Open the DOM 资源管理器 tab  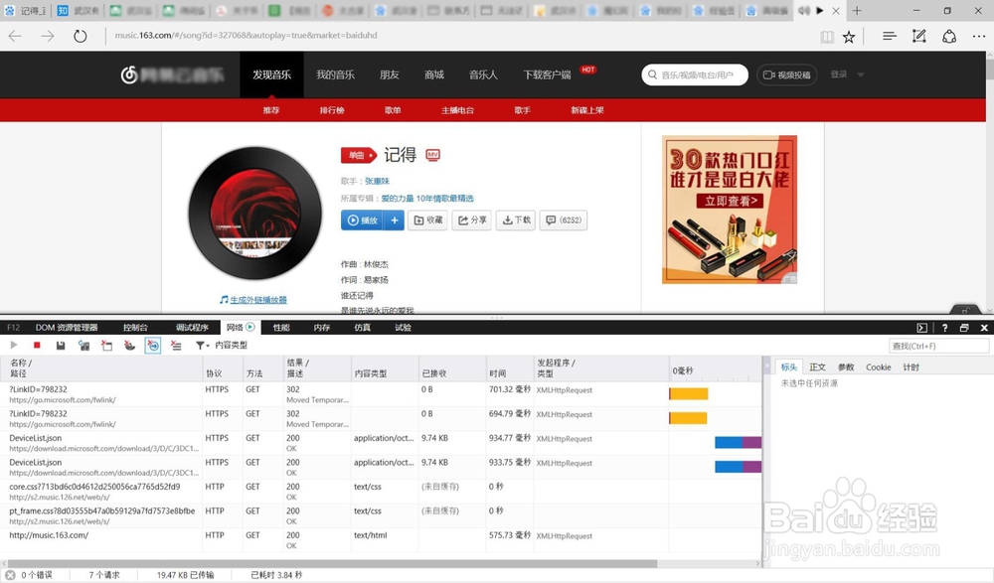click(x=67, y=328)
